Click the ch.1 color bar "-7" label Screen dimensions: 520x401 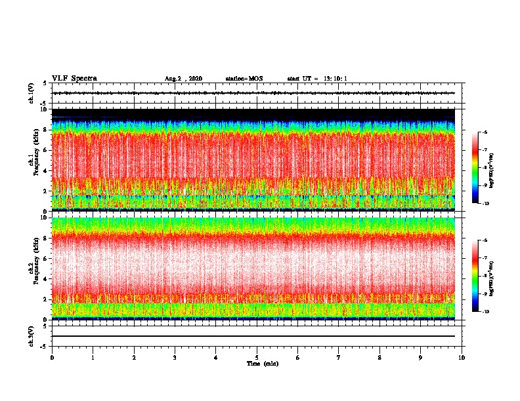[485, 150]
